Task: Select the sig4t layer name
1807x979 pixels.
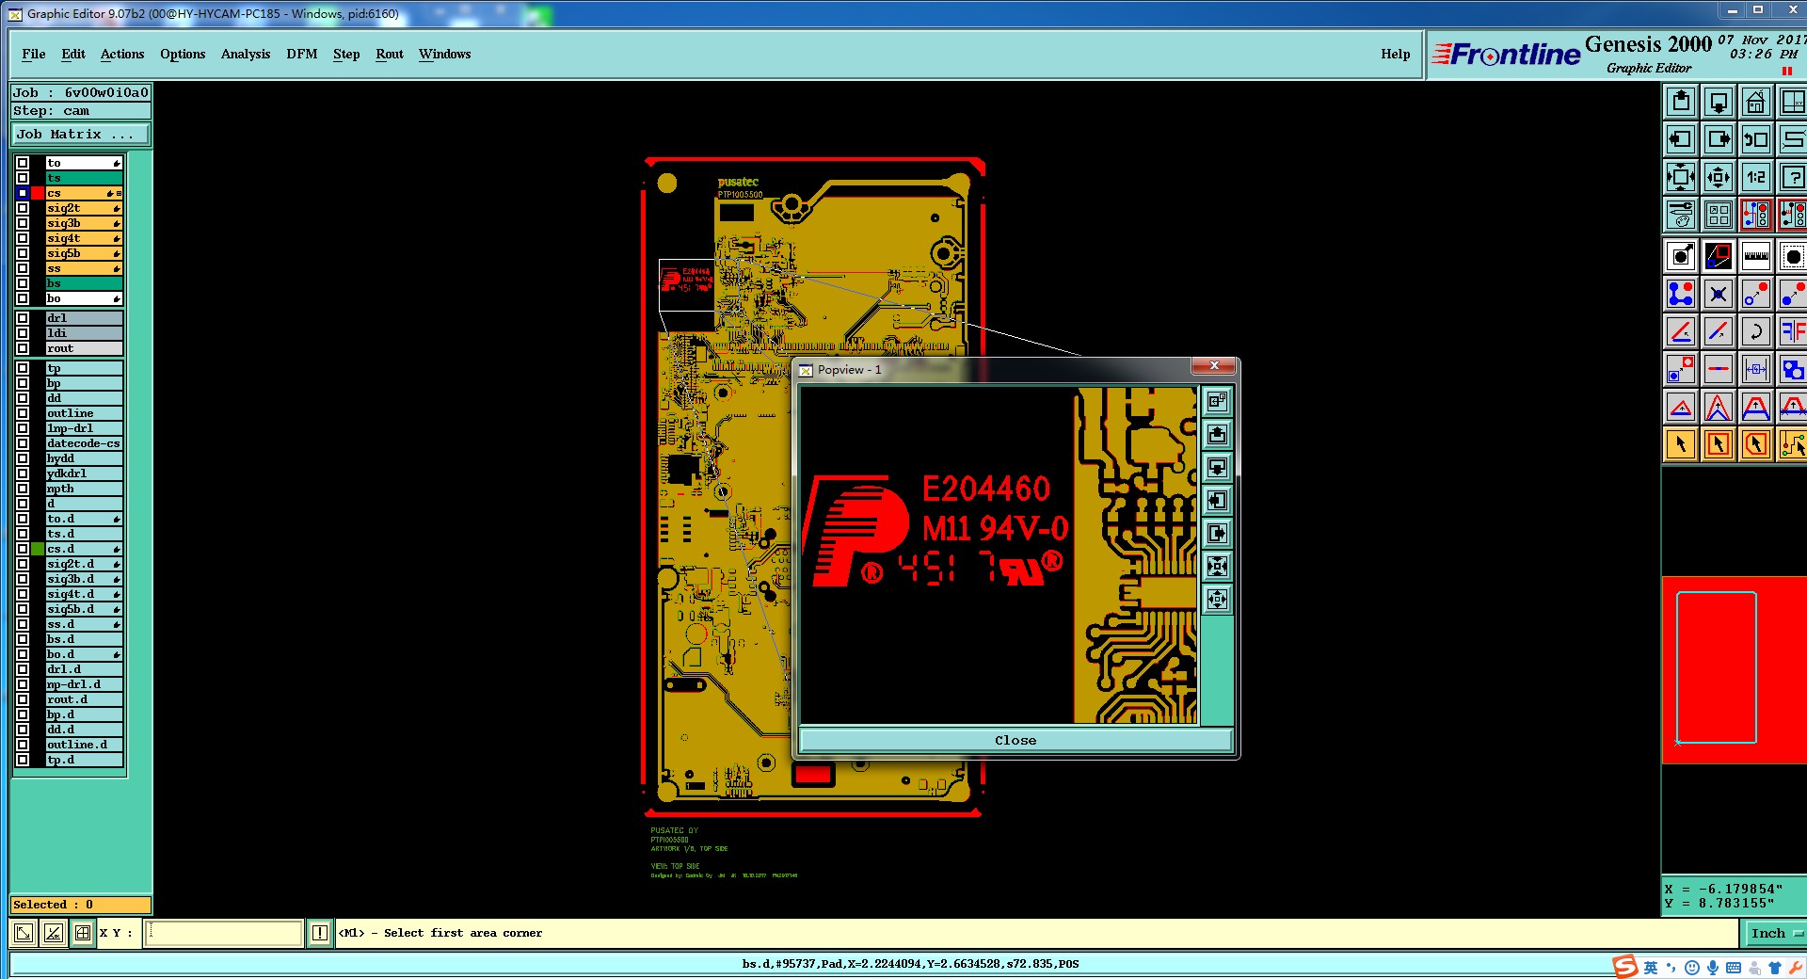Action: coord(84,238)
